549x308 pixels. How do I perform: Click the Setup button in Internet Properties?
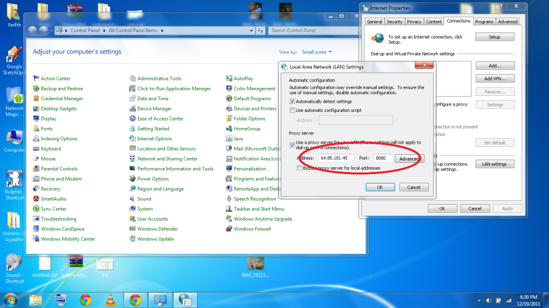pyautogui.click(x=495, y=37)
